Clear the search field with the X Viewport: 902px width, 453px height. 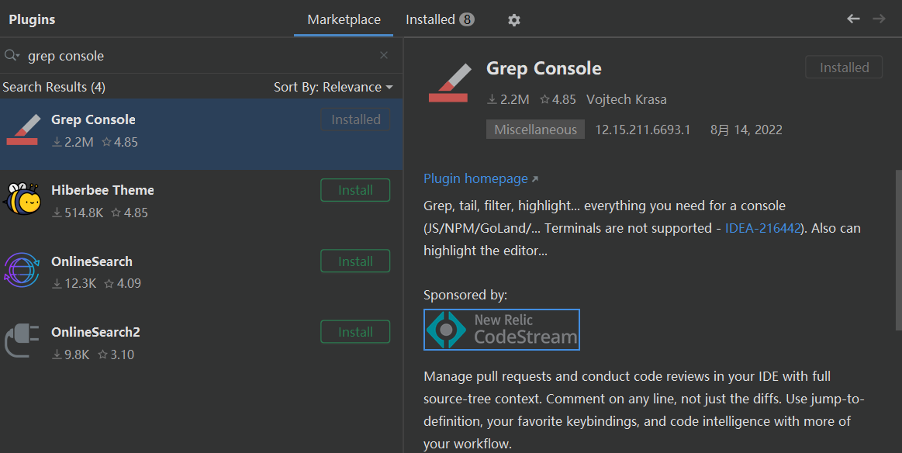pyautogui.click(x=384, y=55)
